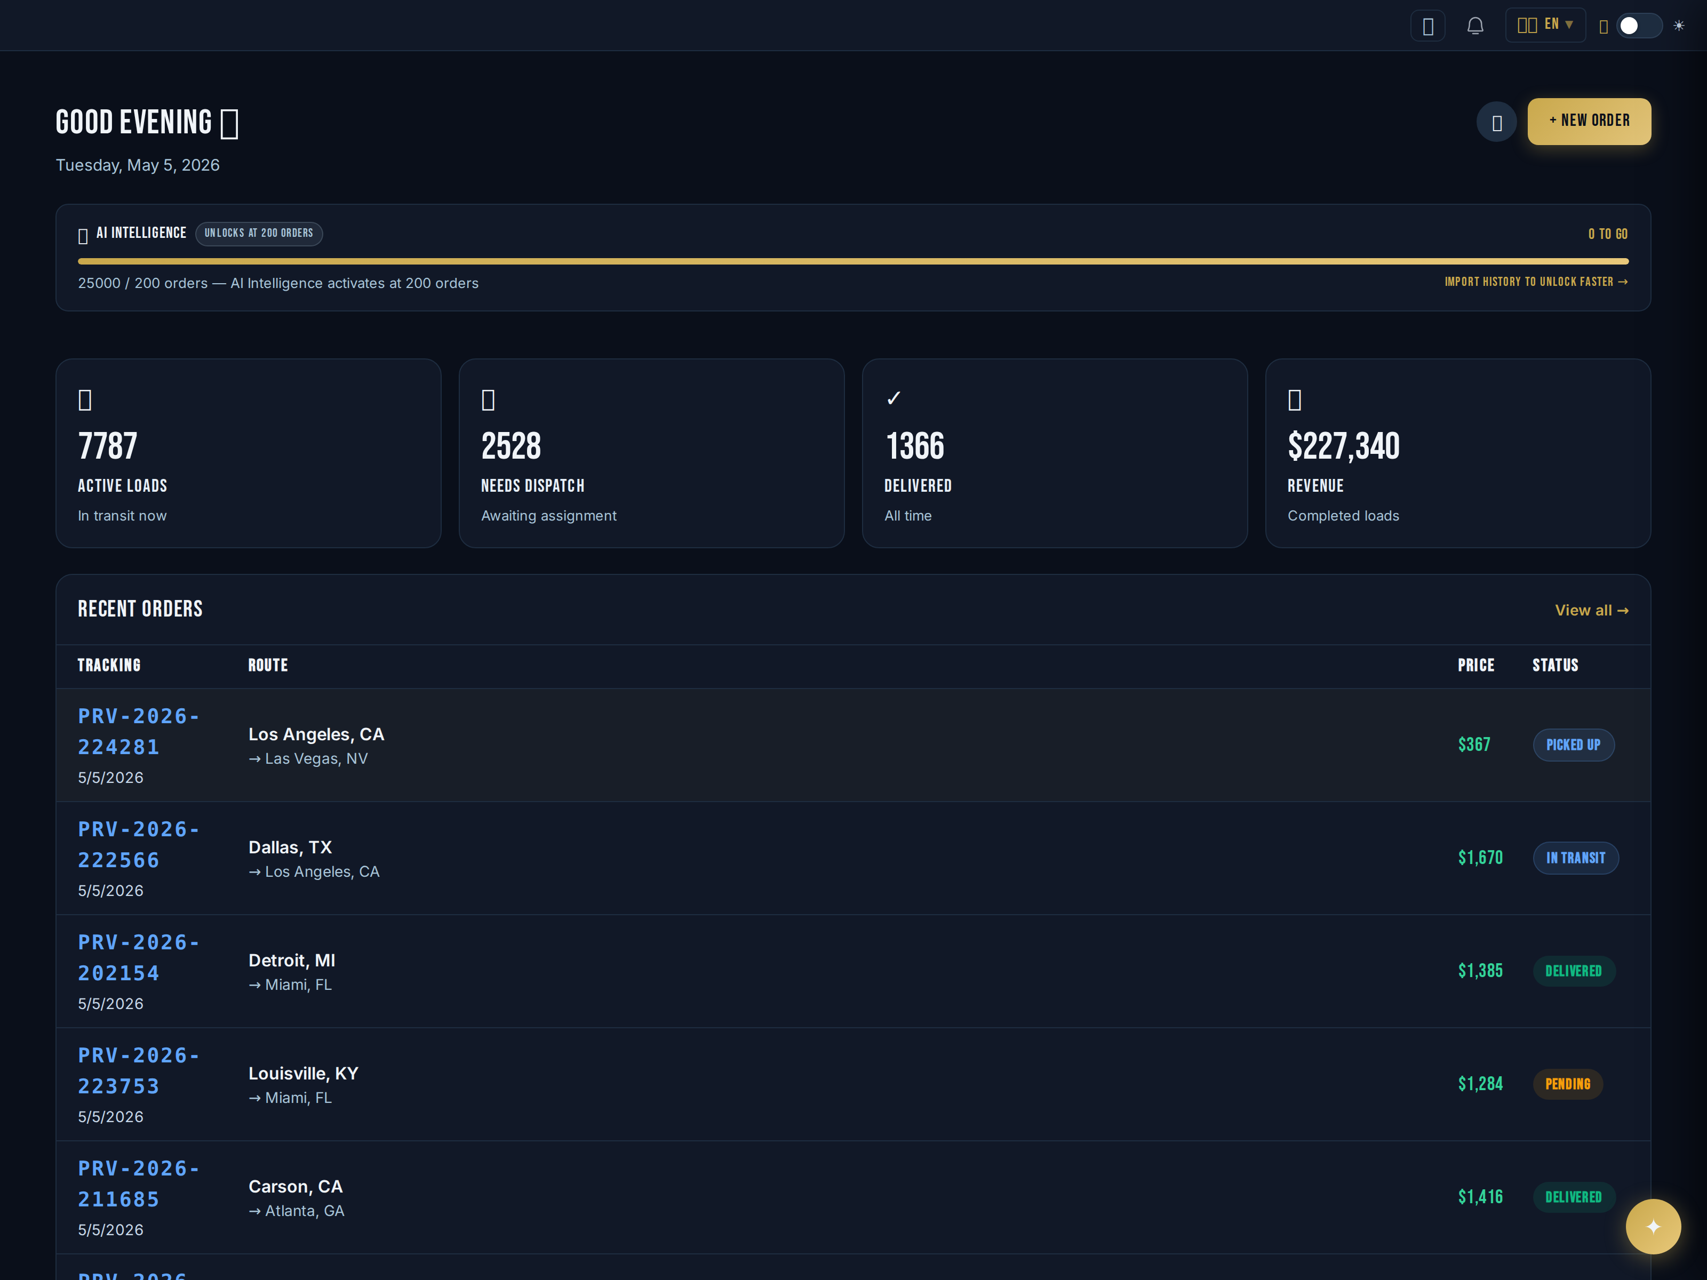This screenshot has width=1707, height=1280.
Task: Click the moon icon beside theme switch
Action: pos(1604,26)
